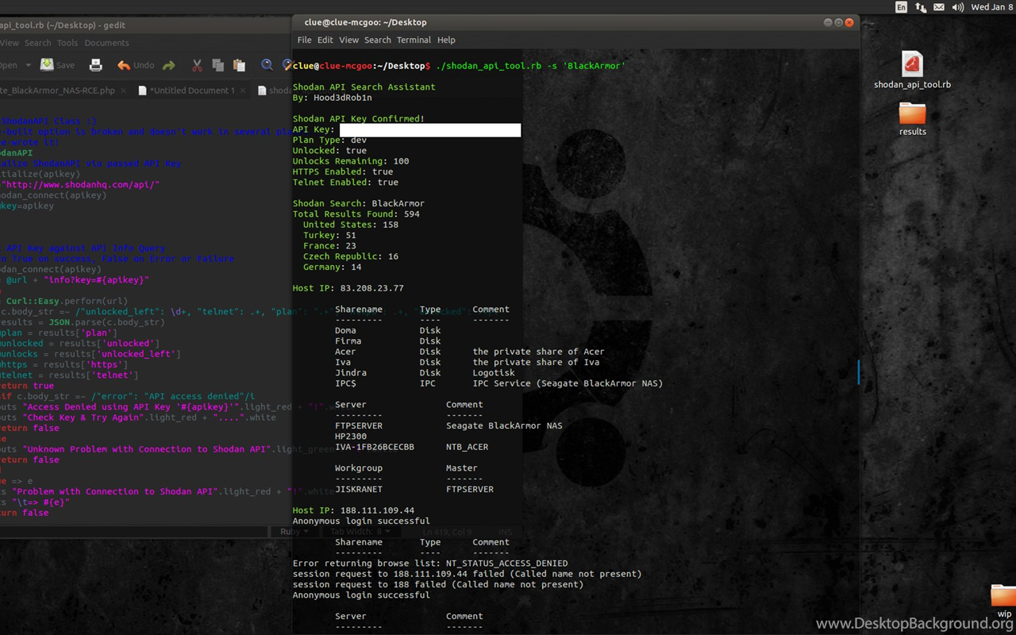Click 'Total Results Found: 594' line
1016x635 pixels.
click(356, 214)
